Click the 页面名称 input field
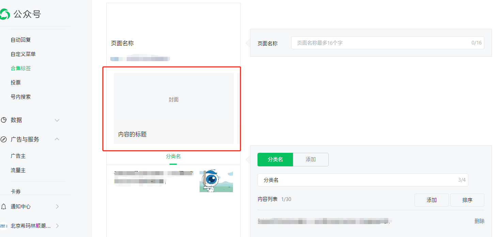Viewport: 500px width, 237px height. 388,43
